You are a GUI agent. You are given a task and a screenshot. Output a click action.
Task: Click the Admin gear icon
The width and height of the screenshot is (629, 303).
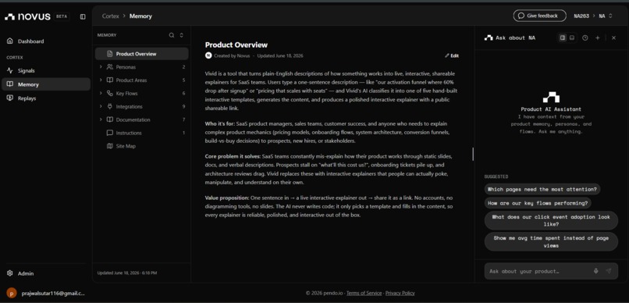10,273
